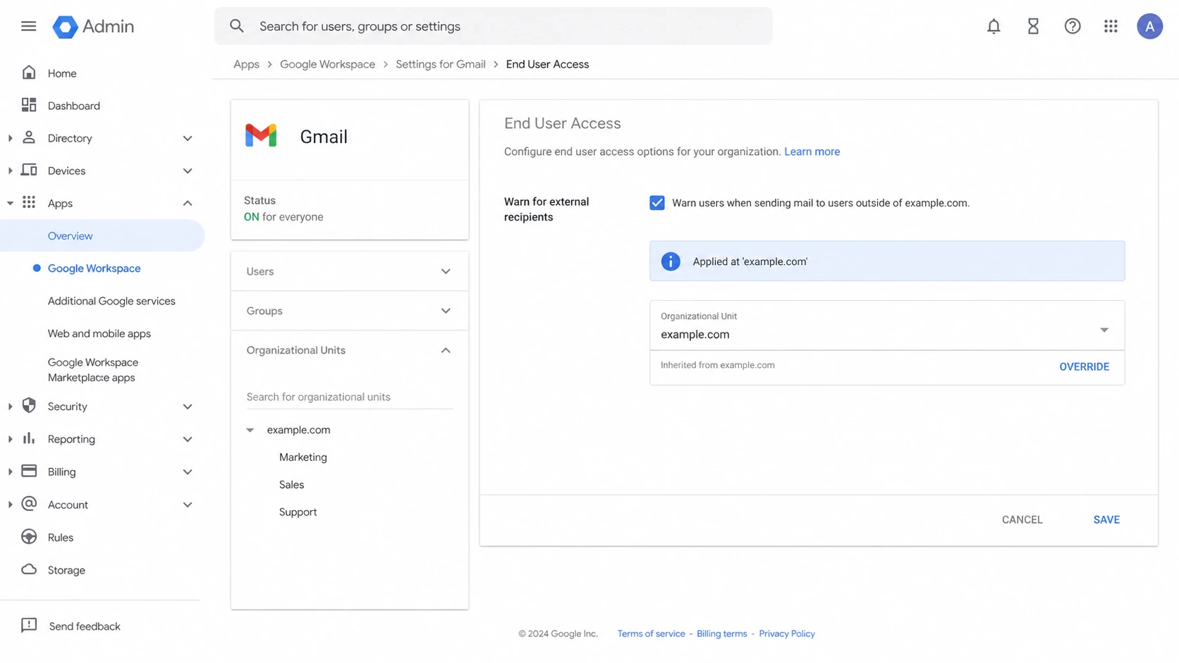
Task: Collapse the Organizational Units panel
Action: pos(350,350)
